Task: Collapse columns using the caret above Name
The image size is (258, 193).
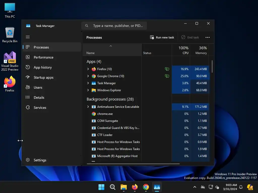Action: pyautogui.click(x=111, y=46)
